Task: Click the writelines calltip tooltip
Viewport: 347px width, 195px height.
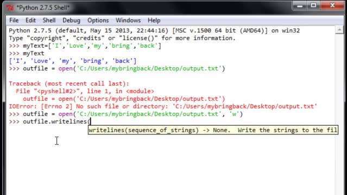Action: pyautogui.click(x=213, y=130)
